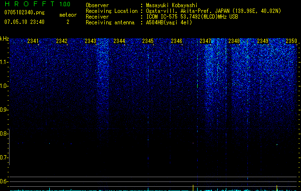Click the 2341 time marker
301x191 pixels.
33,41
